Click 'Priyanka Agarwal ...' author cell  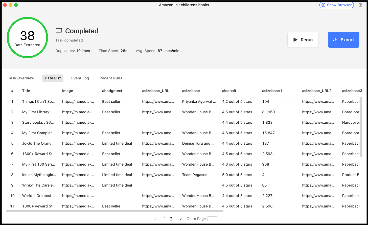coord(199,102)
